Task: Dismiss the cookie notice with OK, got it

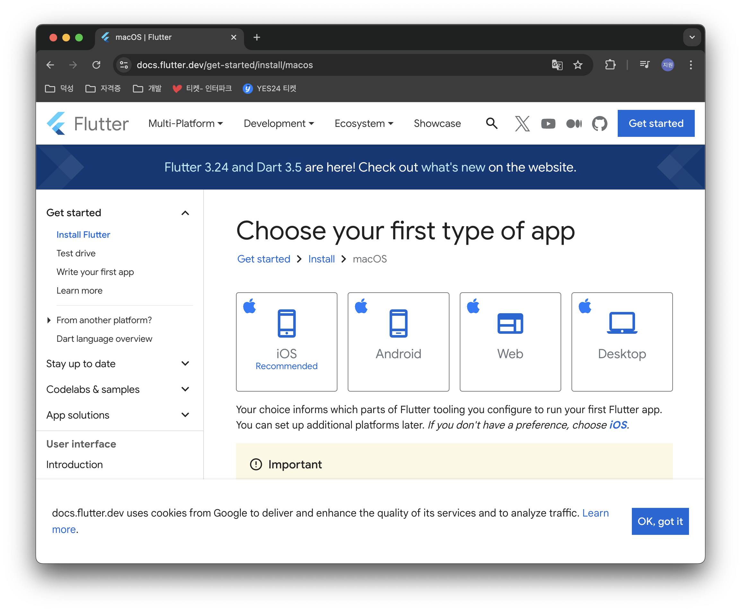Action: 660,521
